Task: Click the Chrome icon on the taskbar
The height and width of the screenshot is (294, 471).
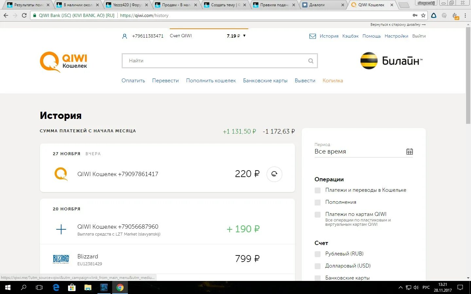Action: click(x=120, y=287)
